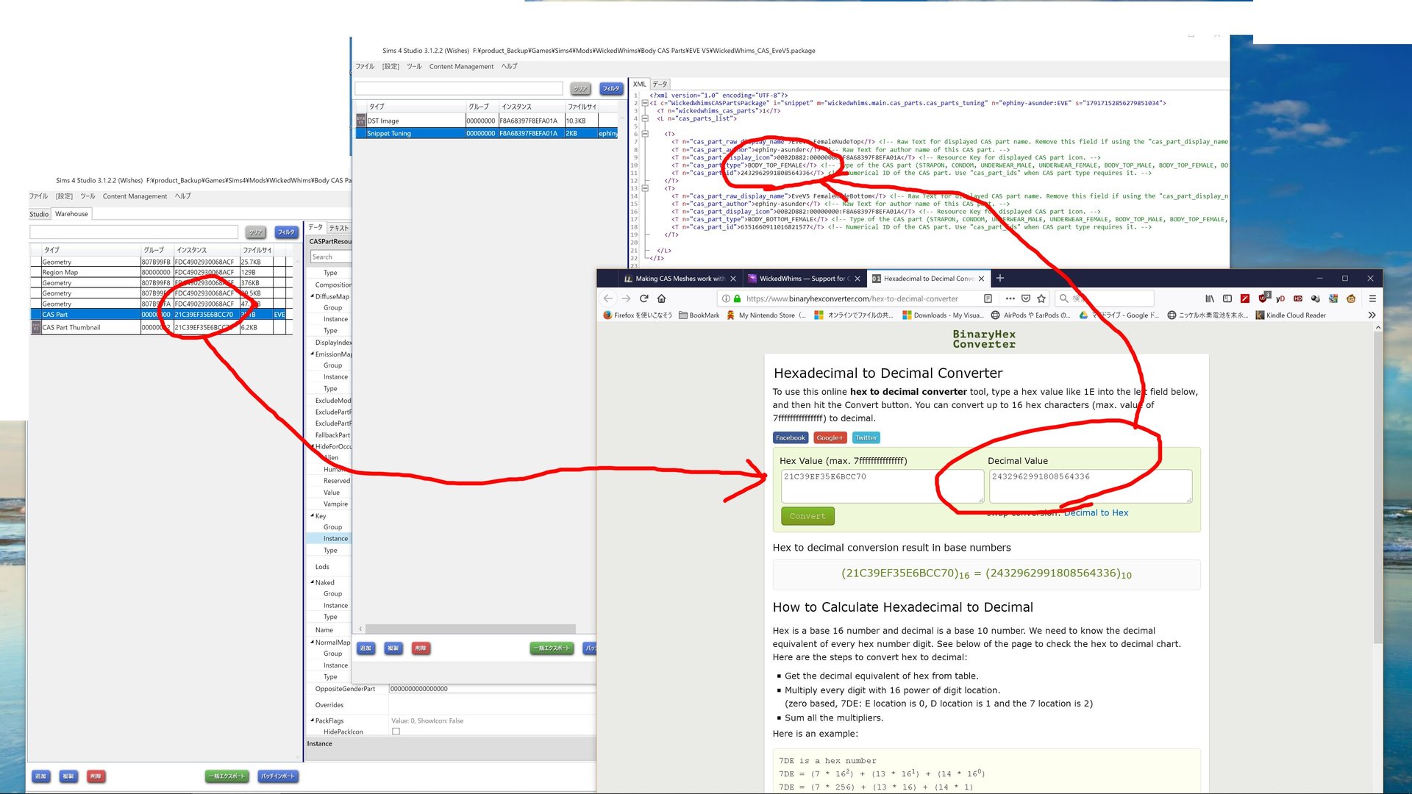Show more bookmarks with the chevron
1412x794 pixels.
[1372, 315]
